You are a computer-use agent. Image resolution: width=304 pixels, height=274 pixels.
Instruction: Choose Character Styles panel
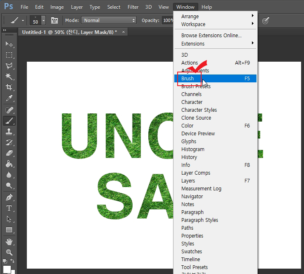[216, 110]
